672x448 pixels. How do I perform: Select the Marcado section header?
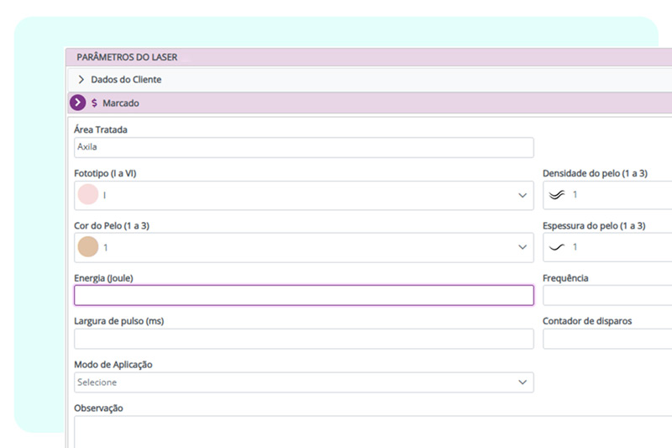tap(370, 103)
